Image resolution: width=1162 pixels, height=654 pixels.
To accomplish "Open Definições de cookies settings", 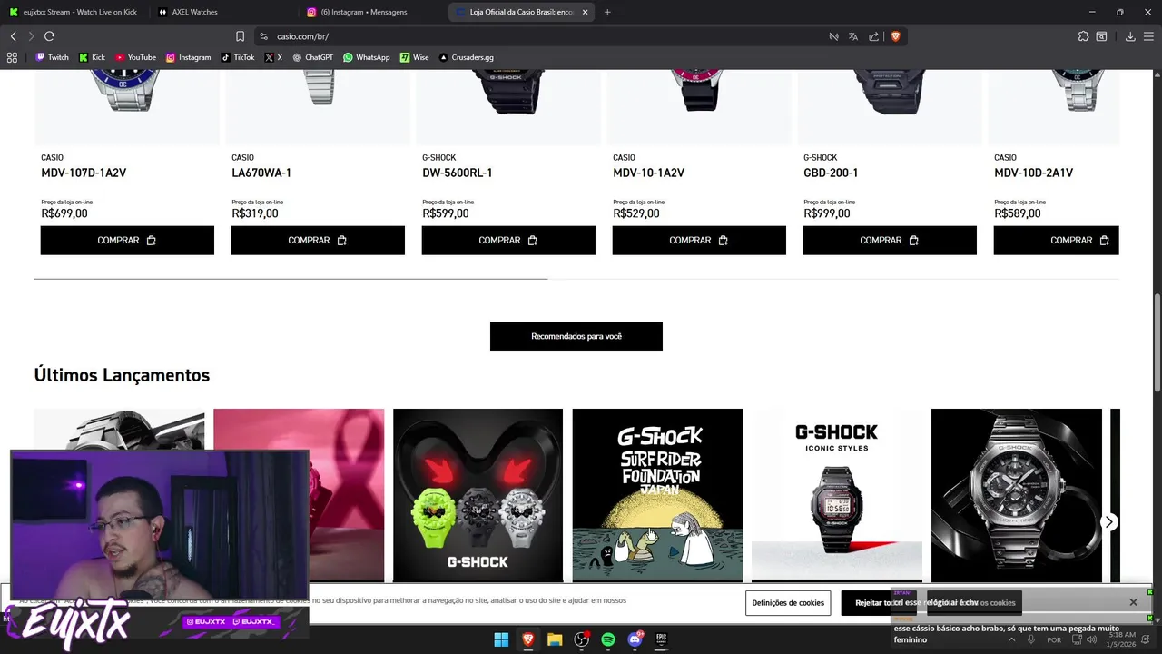I will pos(788,603).
